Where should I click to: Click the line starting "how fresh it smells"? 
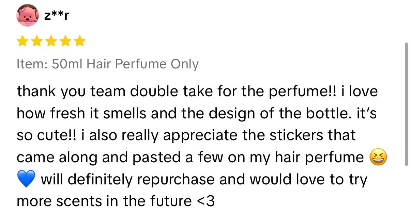[x=196, y=114]
